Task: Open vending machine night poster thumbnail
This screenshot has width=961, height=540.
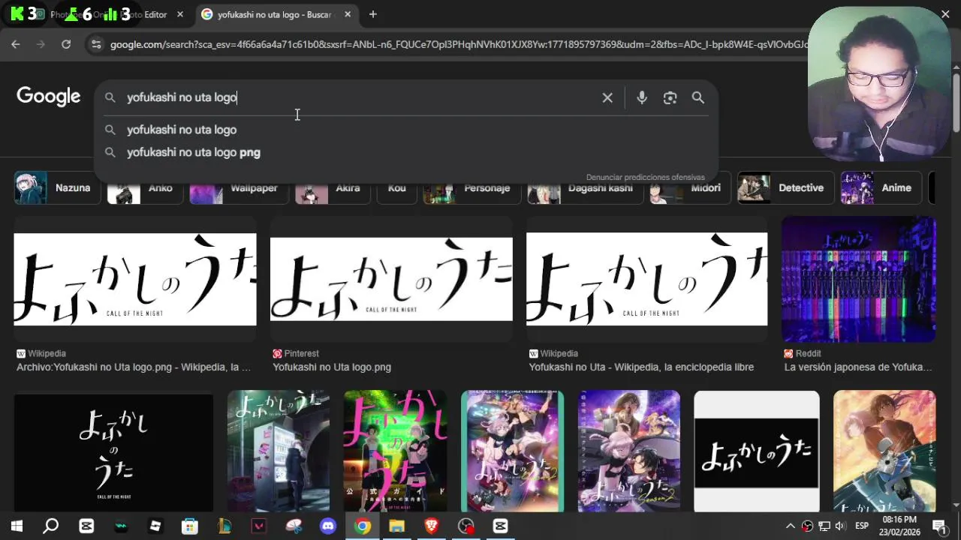Action: [x=279, y=451]
